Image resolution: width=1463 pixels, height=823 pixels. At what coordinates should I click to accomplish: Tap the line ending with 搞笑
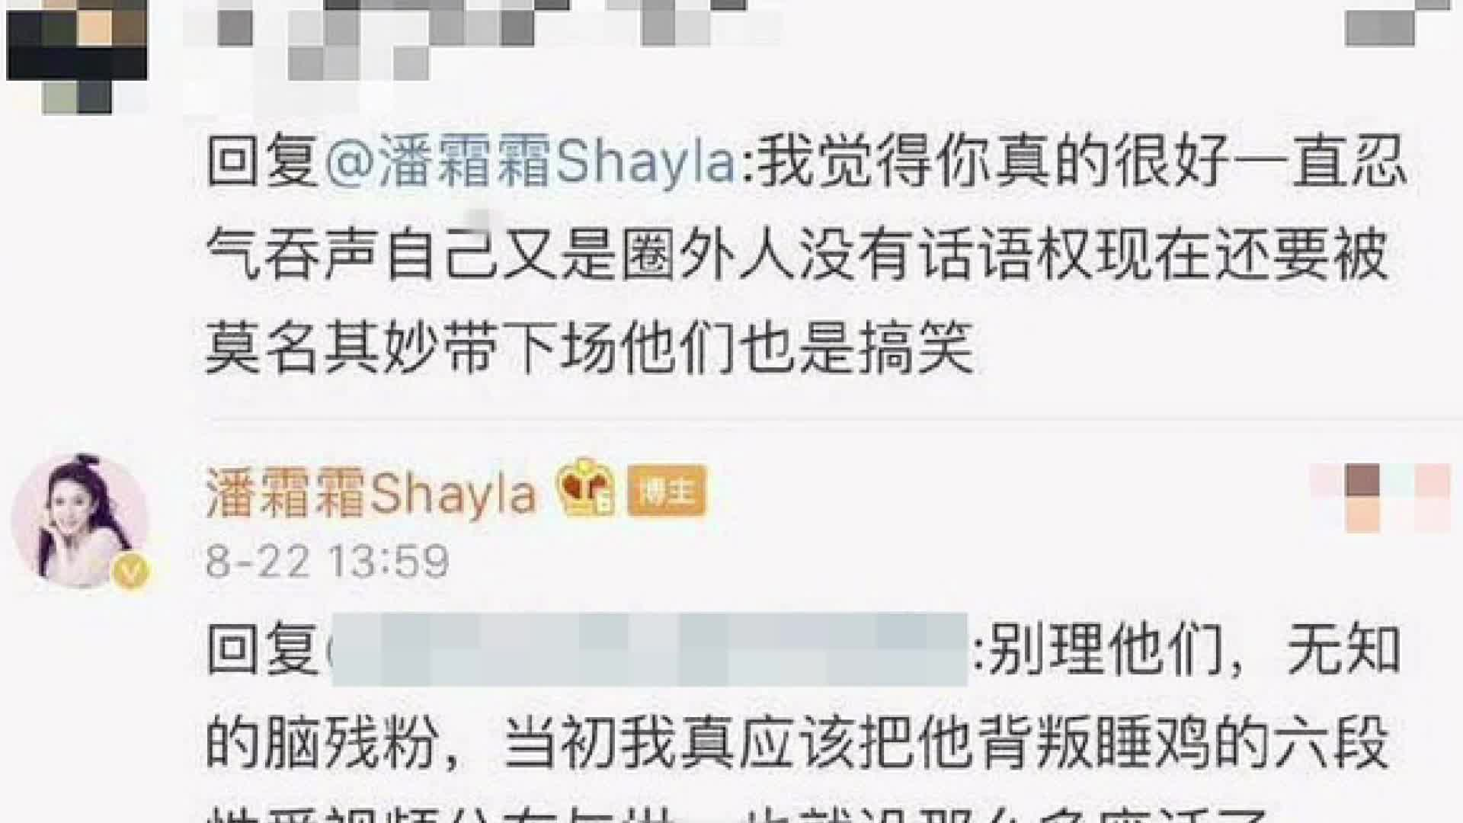point(590,347)
